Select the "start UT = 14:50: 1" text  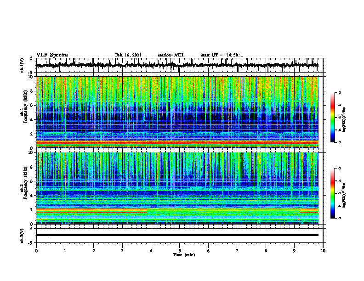tap(222, 55)
